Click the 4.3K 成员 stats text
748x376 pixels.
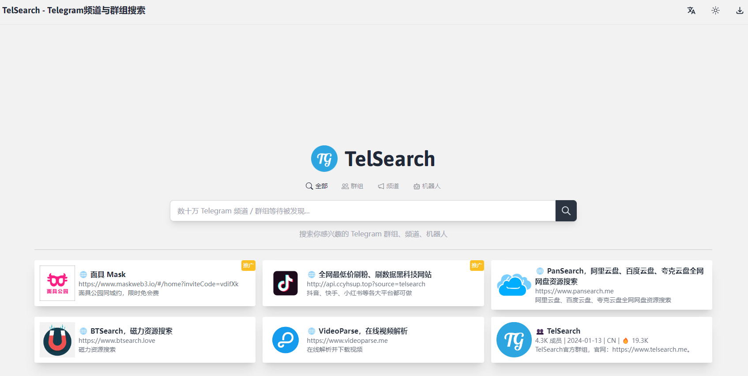[x=549, y=341]
